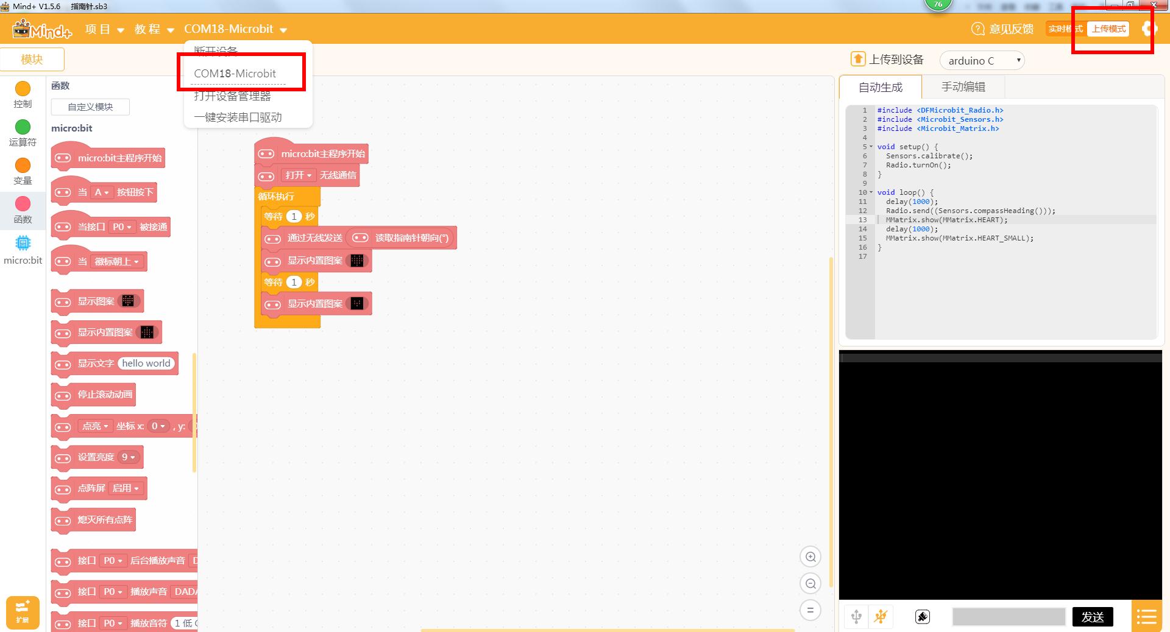Select the micro:bit chip category icon
1170x632 pixels.
pyautogui.click(x=23, y=243)
